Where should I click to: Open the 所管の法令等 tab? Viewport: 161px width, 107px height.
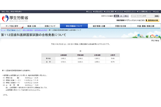point(120,26)
